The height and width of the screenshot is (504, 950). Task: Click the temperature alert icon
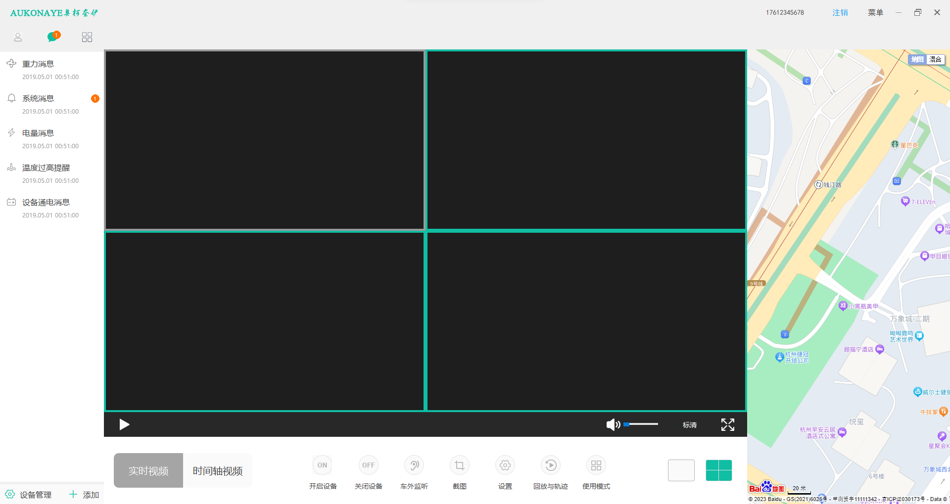click(x=11, y=167)
